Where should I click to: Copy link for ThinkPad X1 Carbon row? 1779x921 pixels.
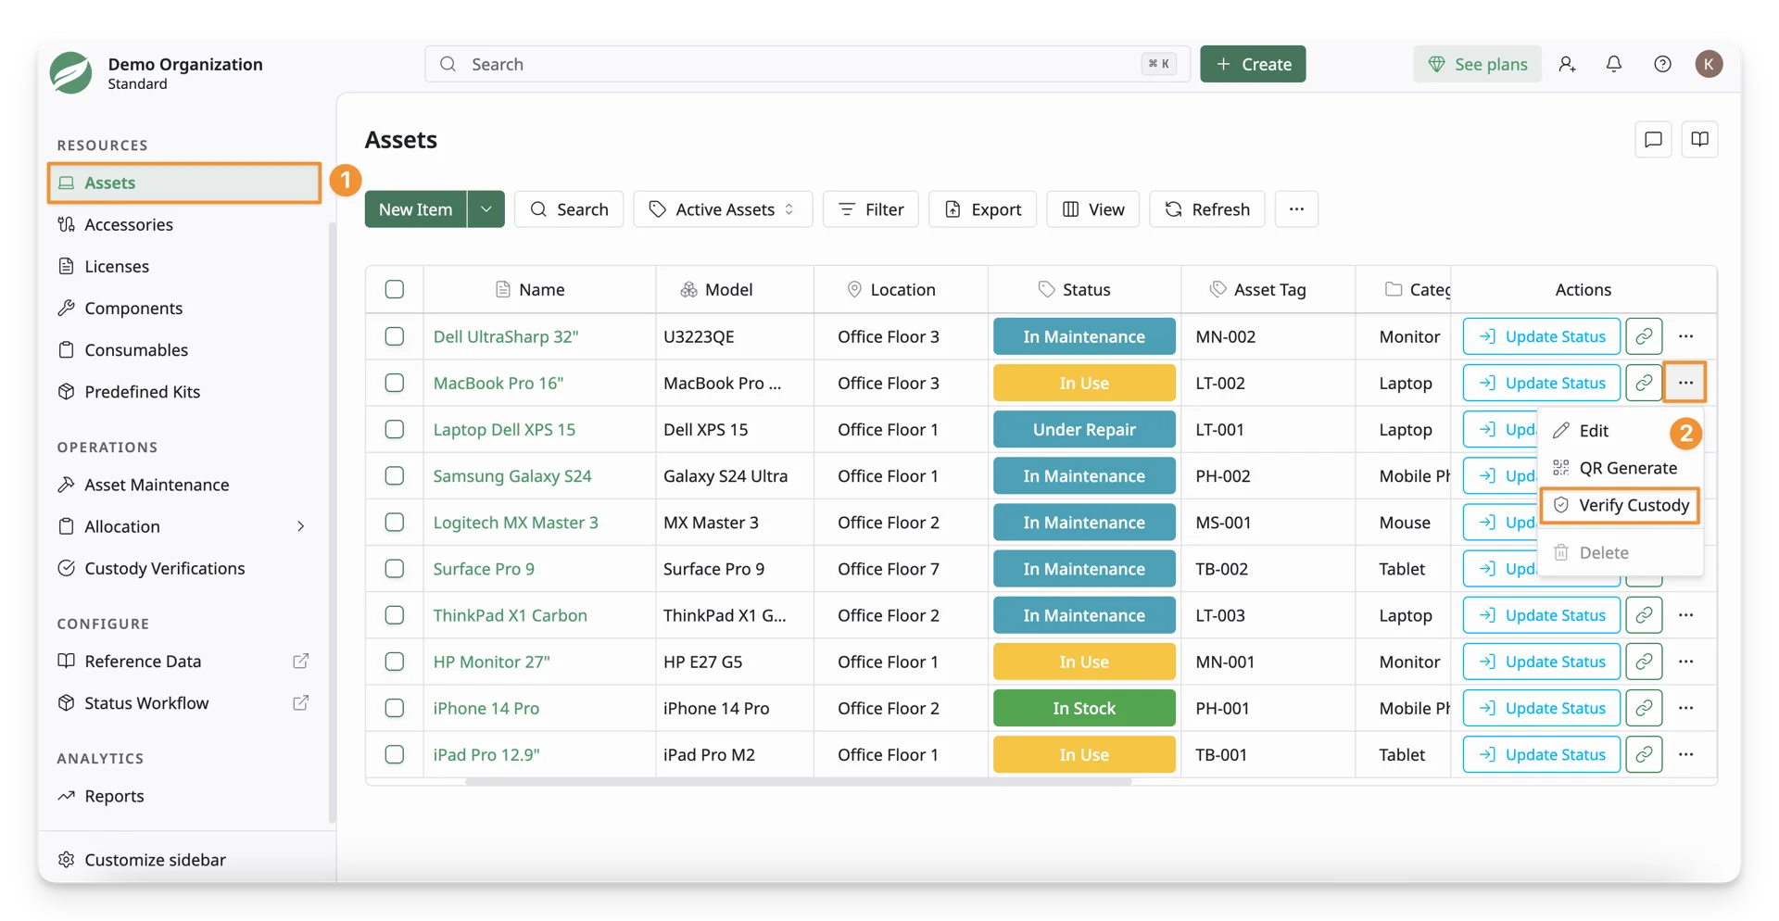click(x=1644, y=615)
